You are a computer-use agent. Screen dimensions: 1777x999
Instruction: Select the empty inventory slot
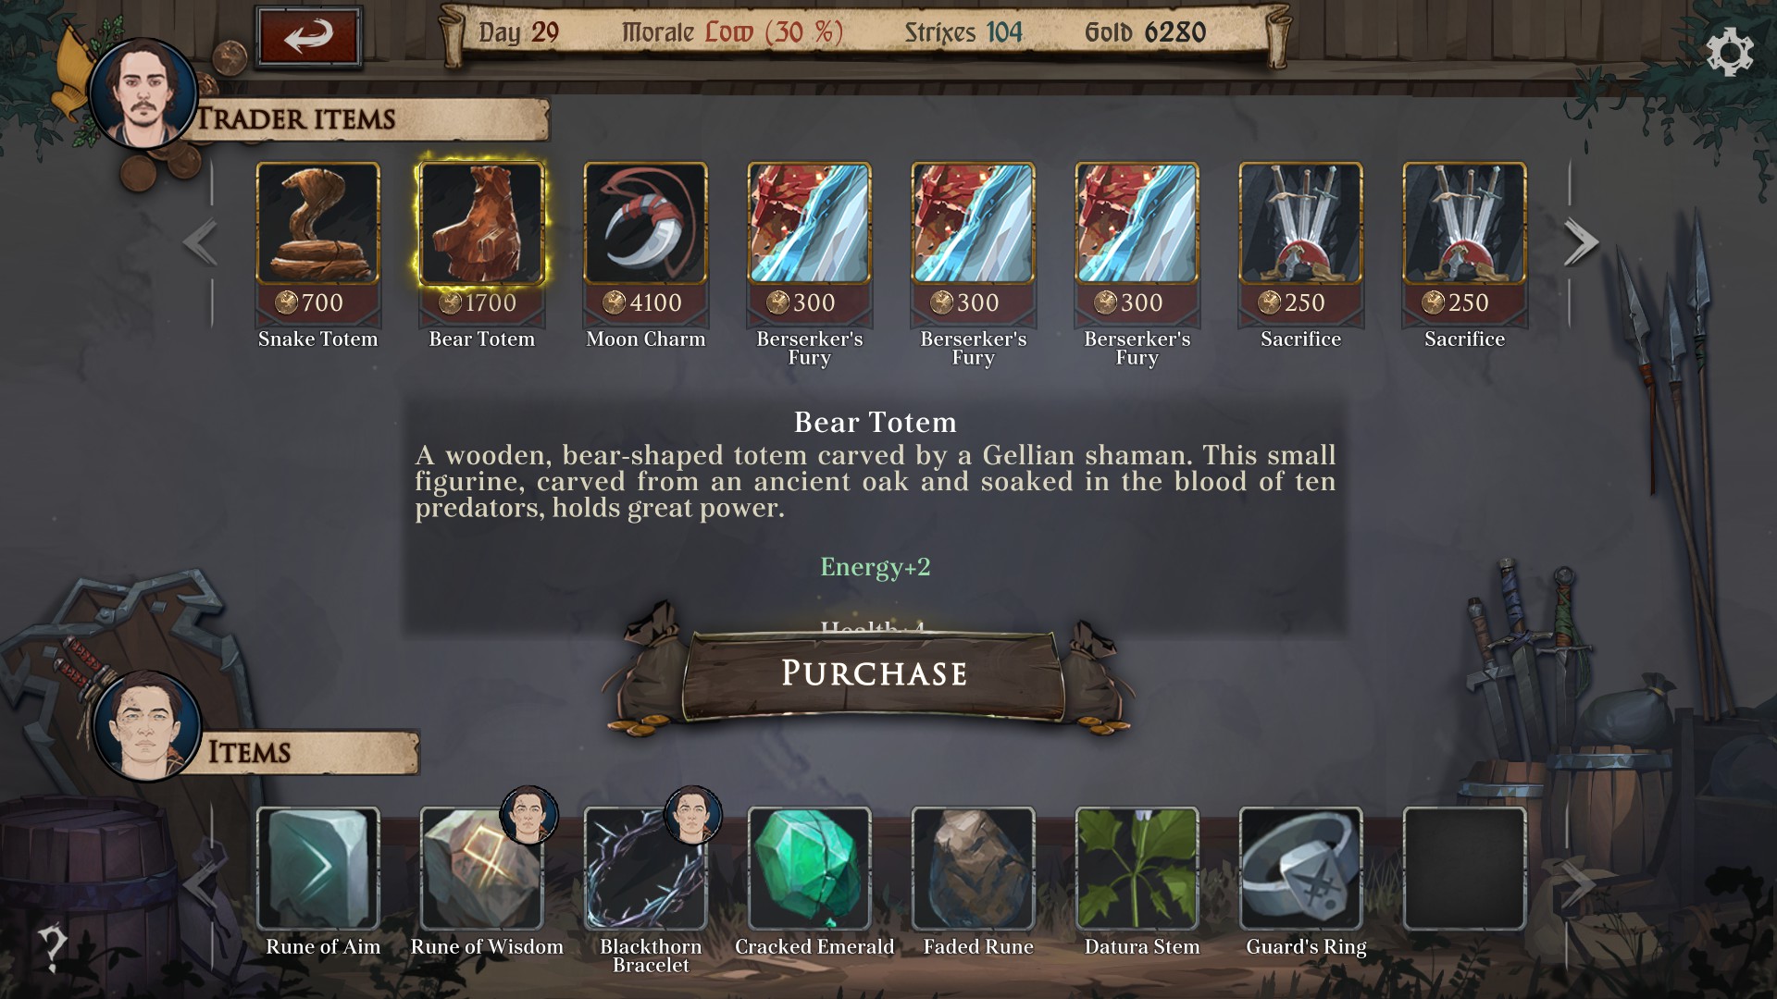pos(1464,869)
